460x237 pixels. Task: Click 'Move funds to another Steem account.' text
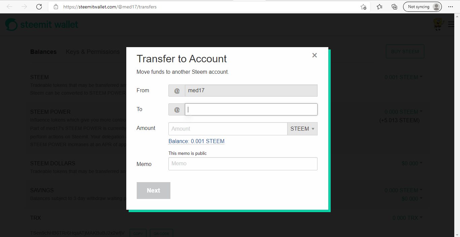(183, 72)
